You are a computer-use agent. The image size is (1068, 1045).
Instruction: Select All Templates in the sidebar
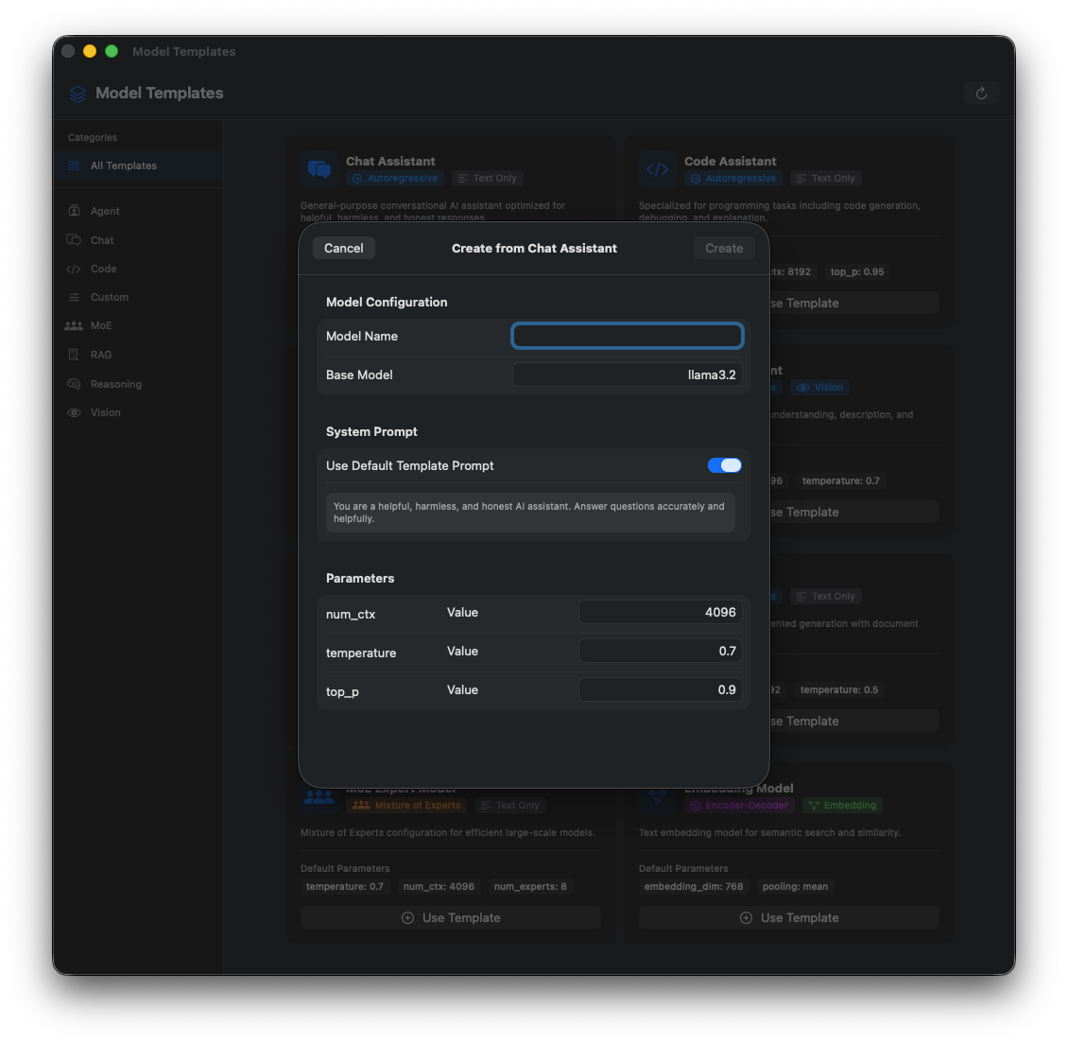[123, 165]
